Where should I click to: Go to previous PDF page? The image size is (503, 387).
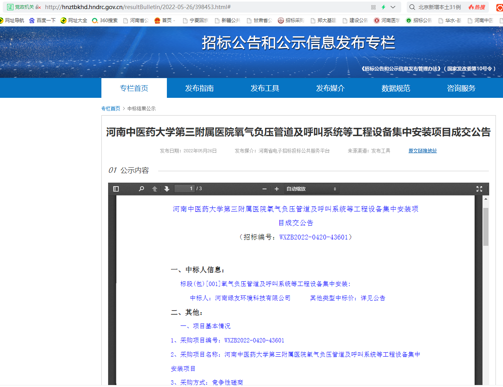pyautogui.click(x=155, y=189)
